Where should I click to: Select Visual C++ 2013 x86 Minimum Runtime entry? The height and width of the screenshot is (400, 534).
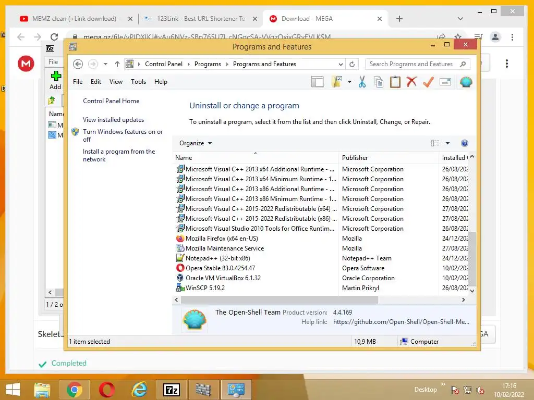point(261,199)
